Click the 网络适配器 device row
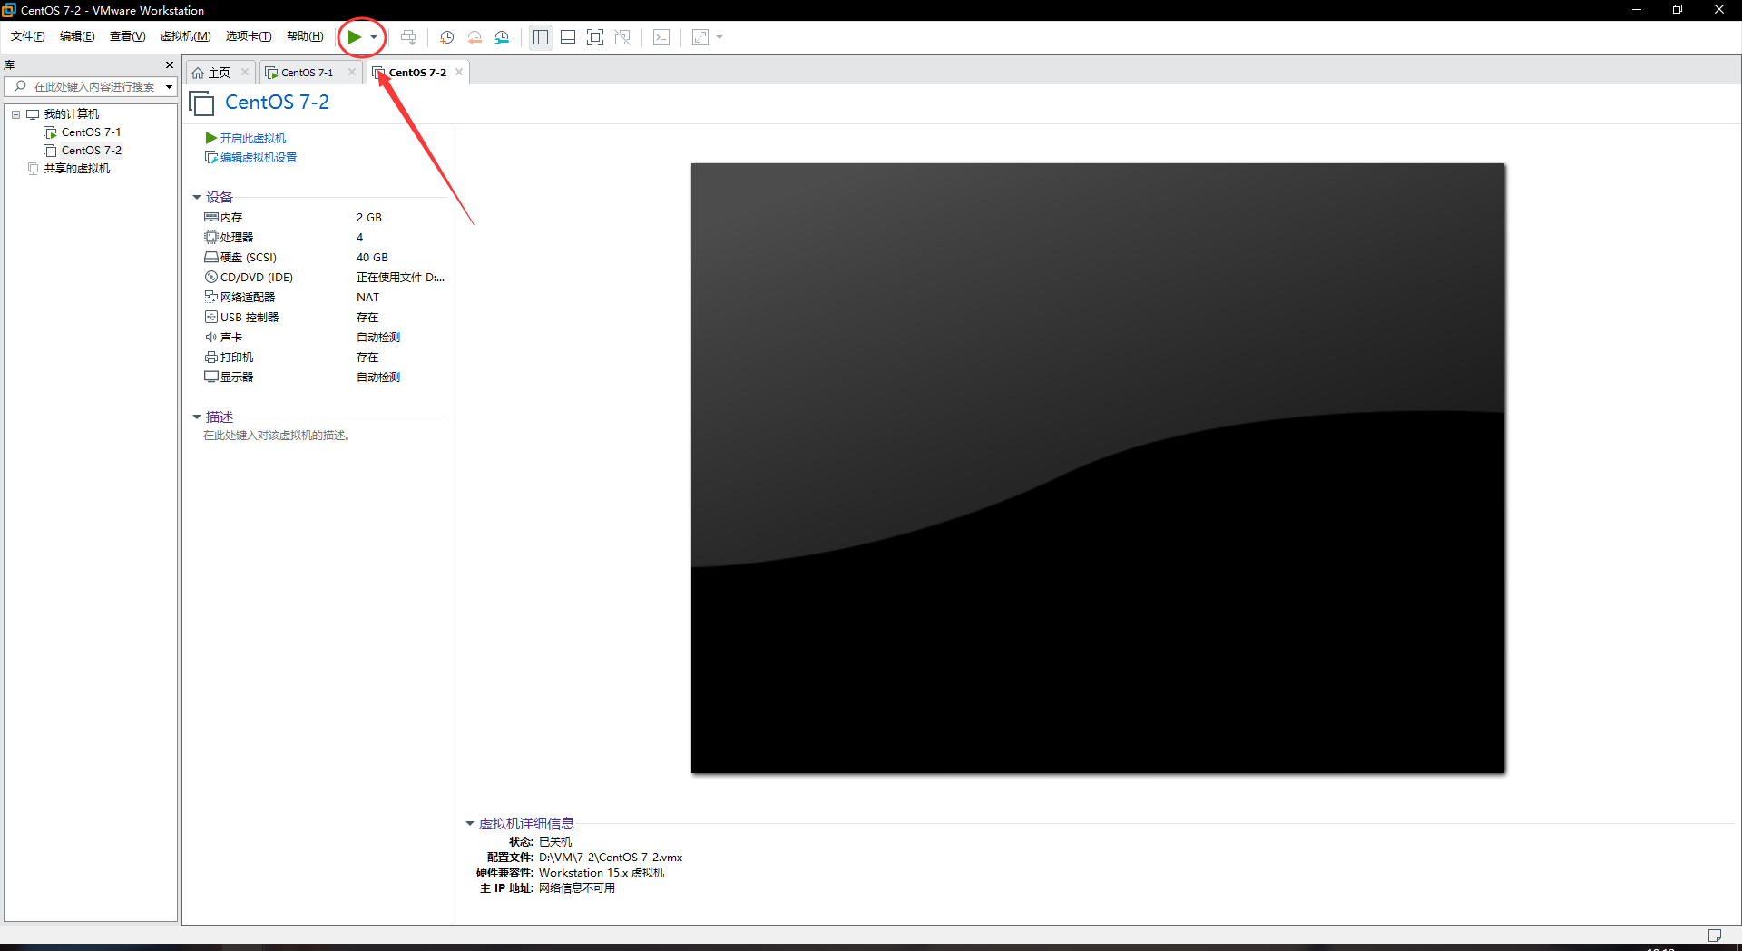Screen dimensions: 1742x951 [x=325, y=298]
